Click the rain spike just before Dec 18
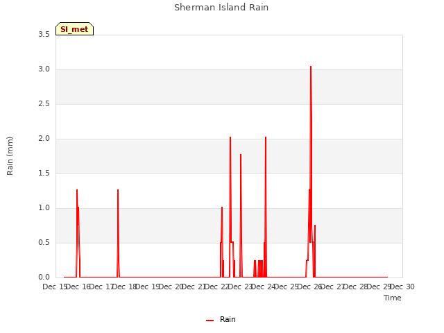 (118, 190)
